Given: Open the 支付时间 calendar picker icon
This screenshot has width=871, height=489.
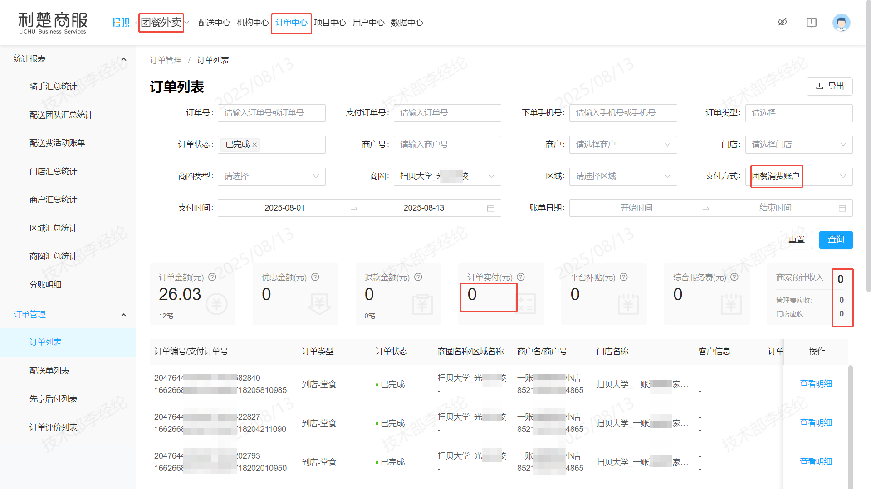Looking at the screenshot, I should pos(490,208).
